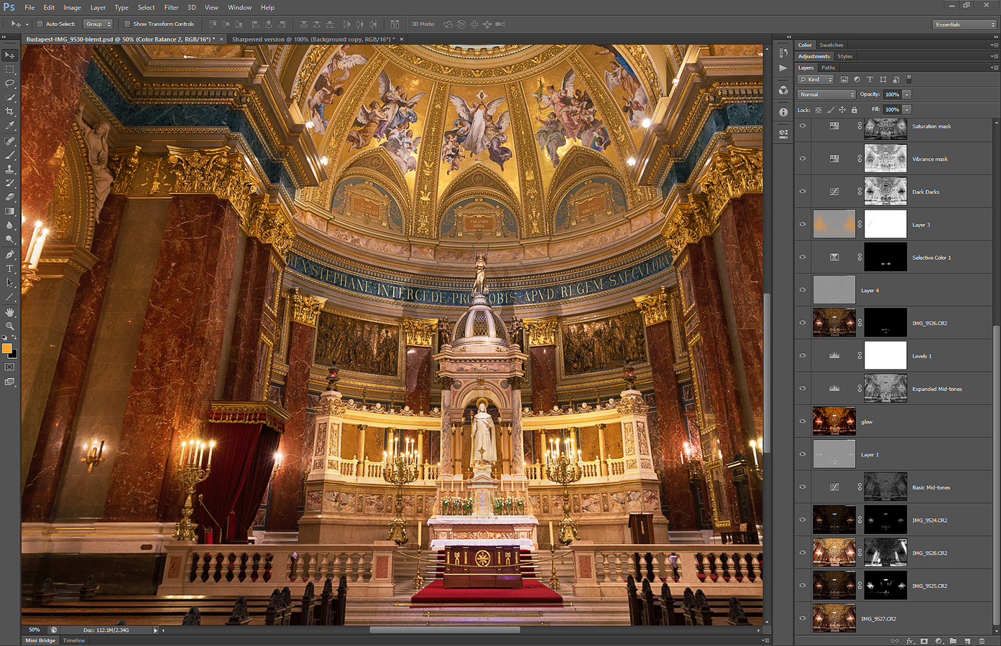
Task: Toggle visibility of Layer 3
Action: [803, 224]
